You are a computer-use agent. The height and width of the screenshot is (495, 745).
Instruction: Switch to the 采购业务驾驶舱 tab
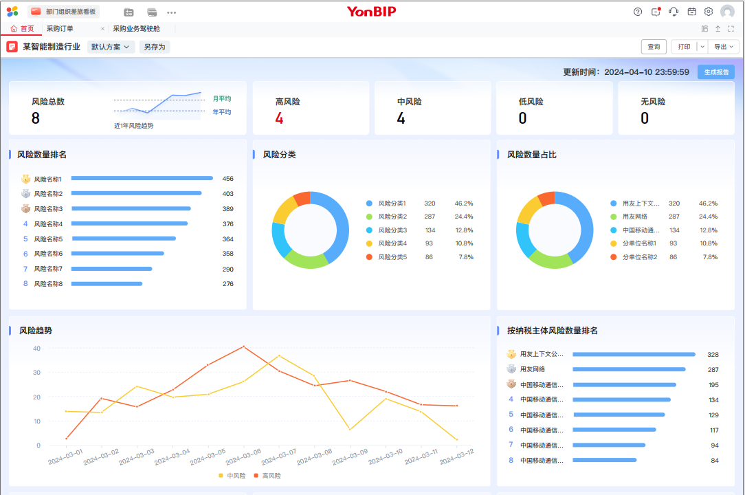136,29
